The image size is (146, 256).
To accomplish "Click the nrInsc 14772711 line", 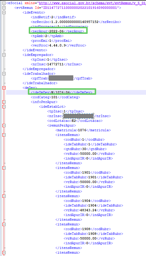I will coord(56,64).
